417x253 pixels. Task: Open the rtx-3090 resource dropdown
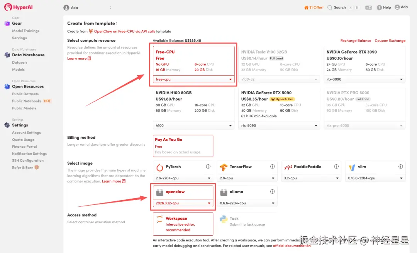364,79
